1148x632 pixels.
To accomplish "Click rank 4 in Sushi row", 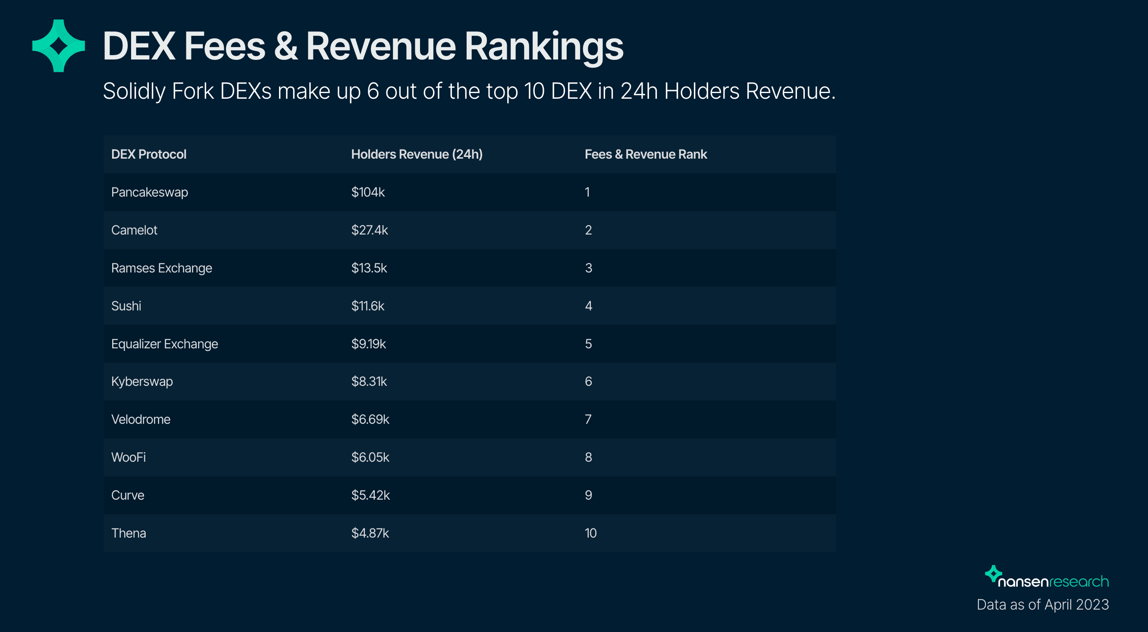I will tap(588, 306).
